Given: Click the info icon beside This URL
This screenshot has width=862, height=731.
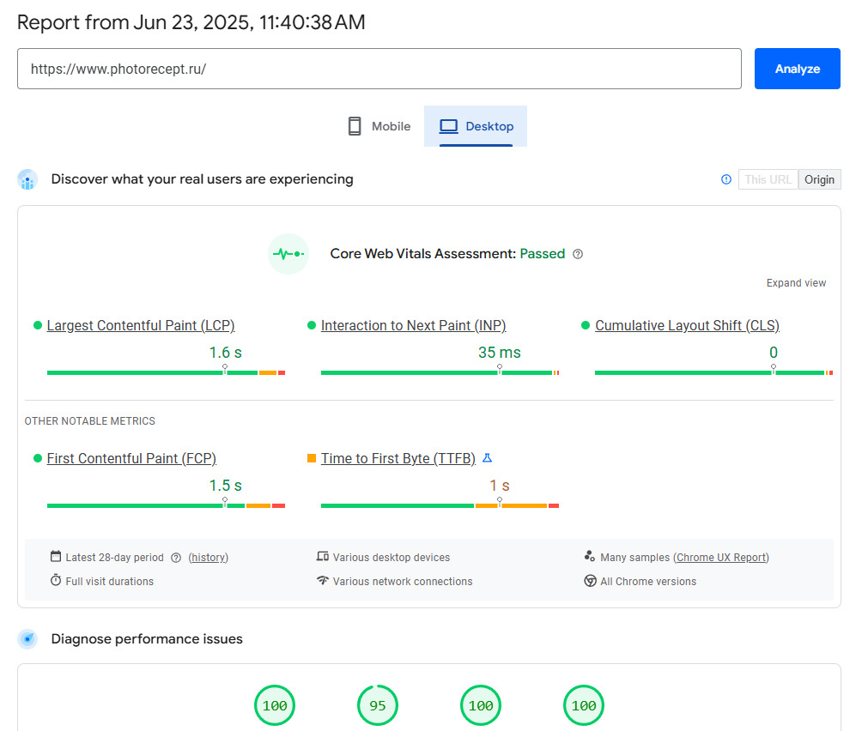Looking at the screenshot, I should tap(726, 179).
